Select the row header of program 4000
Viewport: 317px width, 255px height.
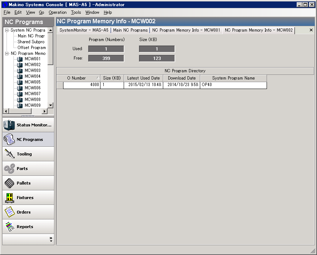60,85
